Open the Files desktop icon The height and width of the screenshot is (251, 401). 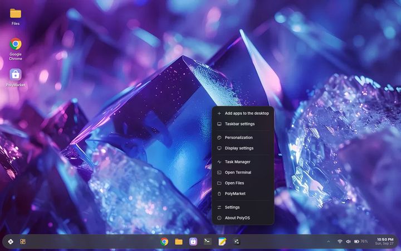click(16, 17)
